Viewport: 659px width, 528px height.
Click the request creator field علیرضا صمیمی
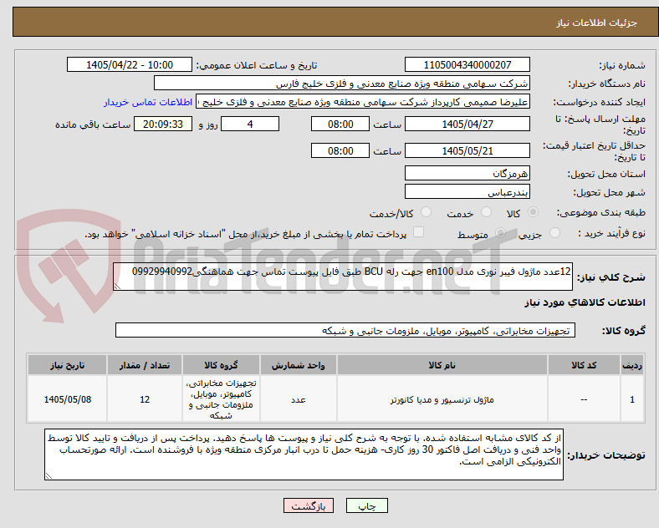tap(363, 102)
